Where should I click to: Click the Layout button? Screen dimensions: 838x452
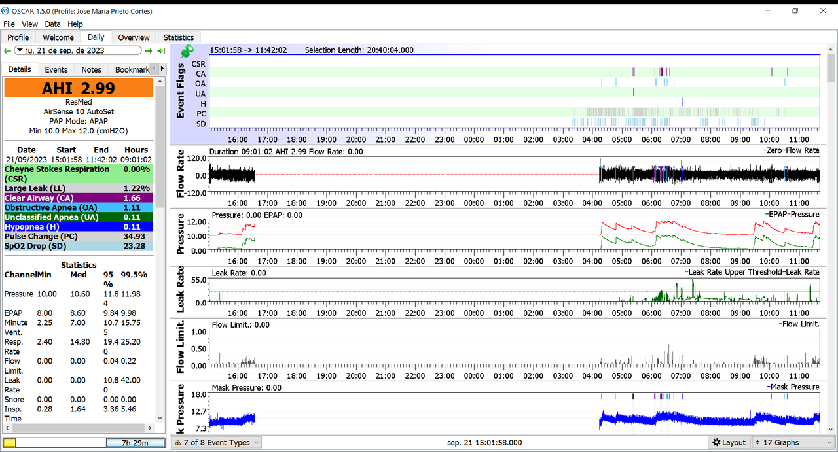pos(729,443)
